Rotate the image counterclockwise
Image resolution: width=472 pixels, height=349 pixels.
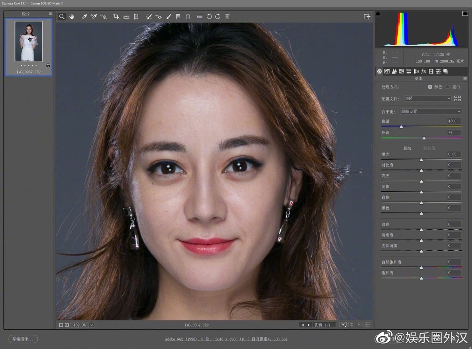[209, 16]
